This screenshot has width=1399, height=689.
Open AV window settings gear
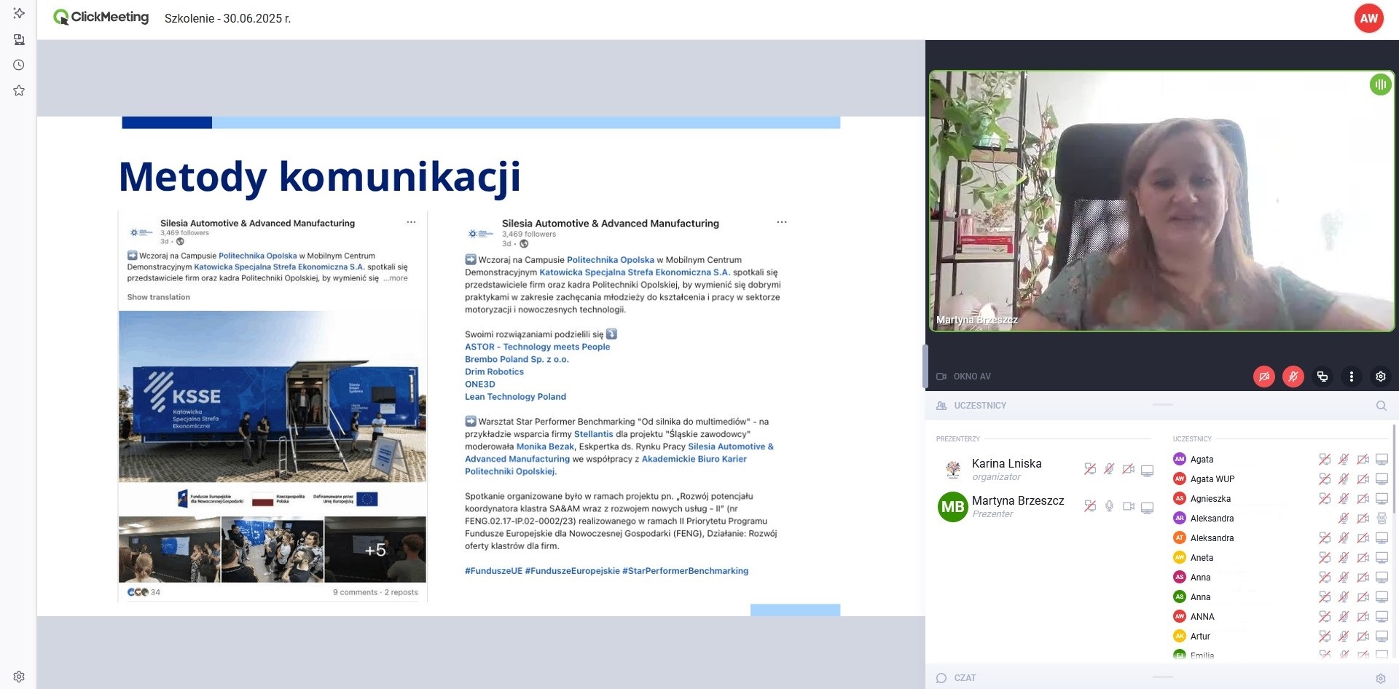pyautogui.click(x=1381, y=377)
